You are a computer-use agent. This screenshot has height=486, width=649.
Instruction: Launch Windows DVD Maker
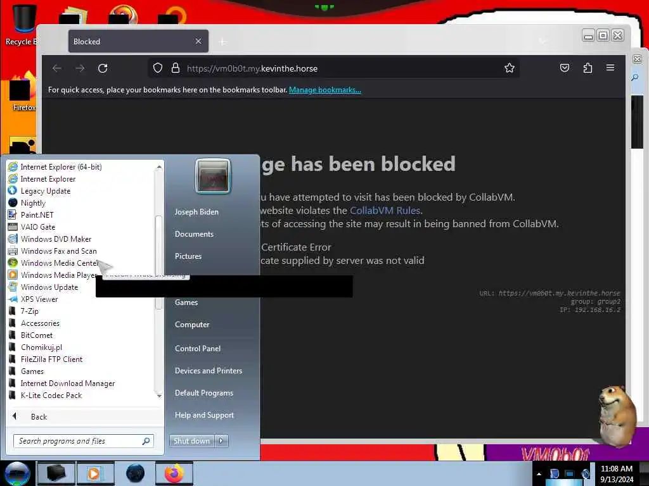(56, 239)
